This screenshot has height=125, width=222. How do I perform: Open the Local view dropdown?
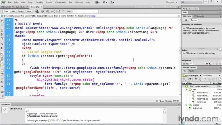[x=212, y=75]
